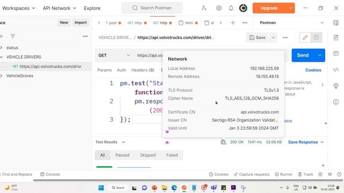Open Save options dropdown arrow
This screenshot has width=344, height=193.
(x=273, y=38)
